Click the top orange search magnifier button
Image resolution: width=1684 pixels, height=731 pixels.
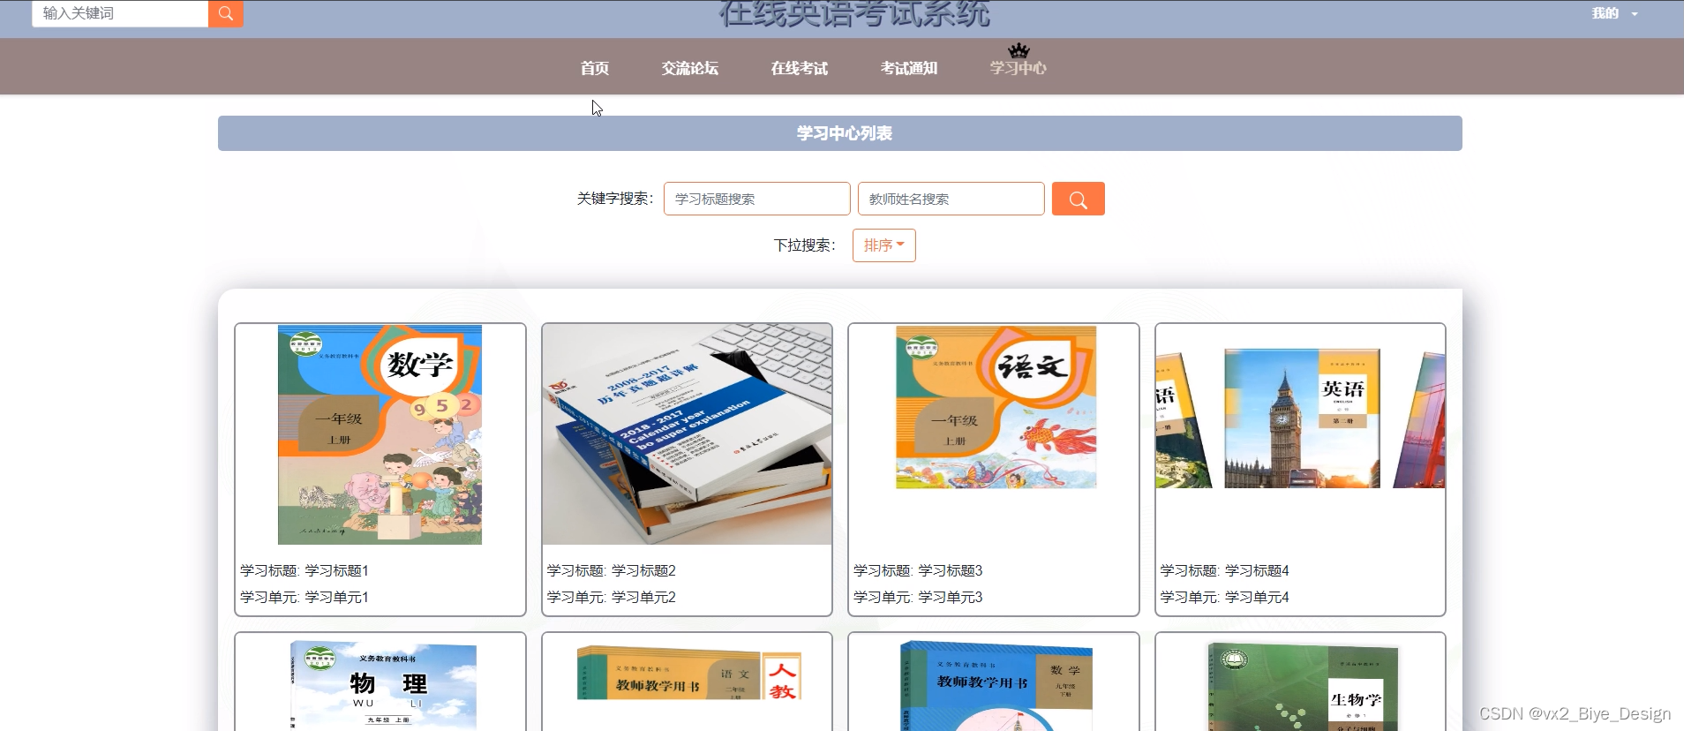tap(226, 13)
